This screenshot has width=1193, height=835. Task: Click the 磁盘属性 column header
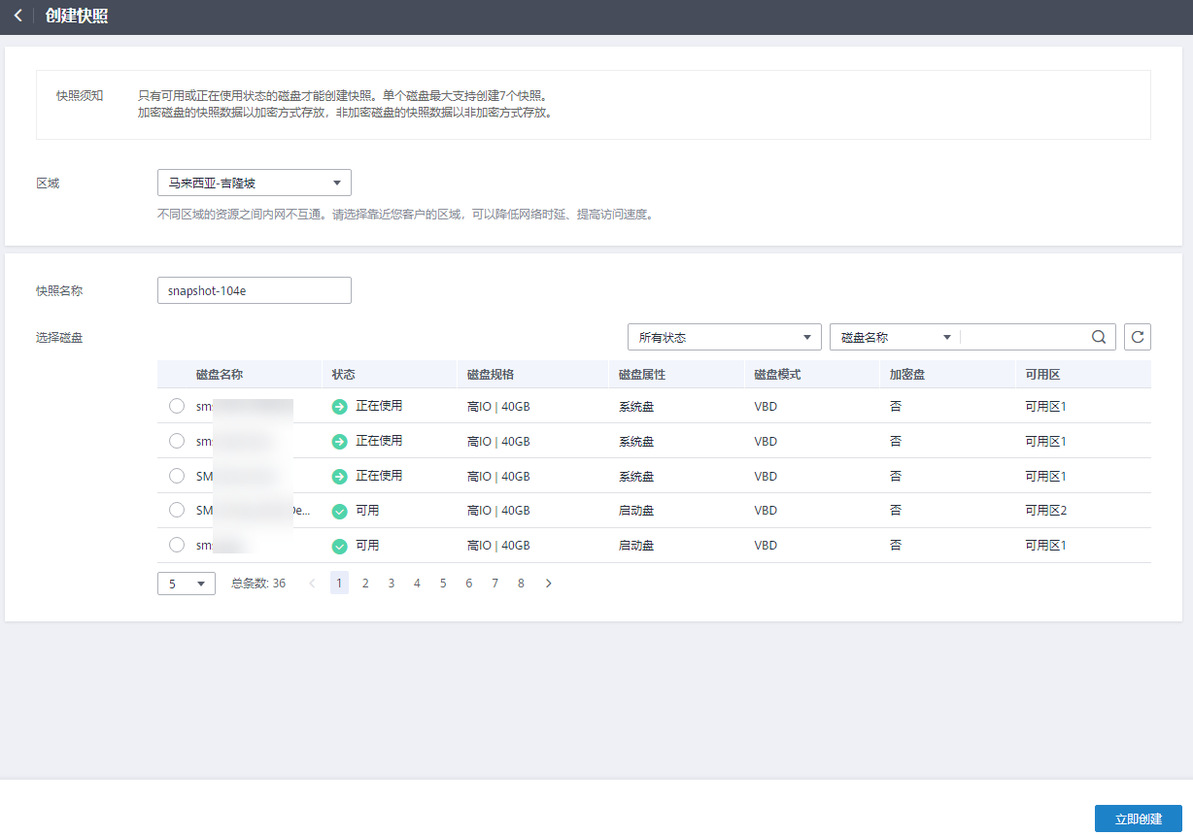click(x=642, y=374)
